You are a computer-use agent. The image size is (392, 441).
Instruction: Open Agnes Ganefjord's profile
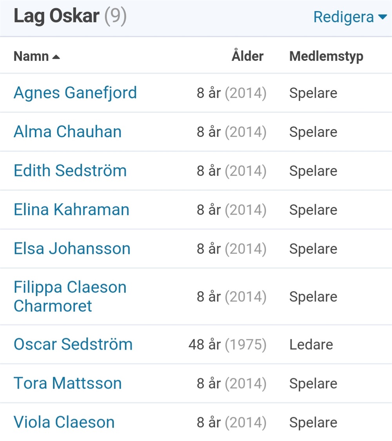click(75, 93)
